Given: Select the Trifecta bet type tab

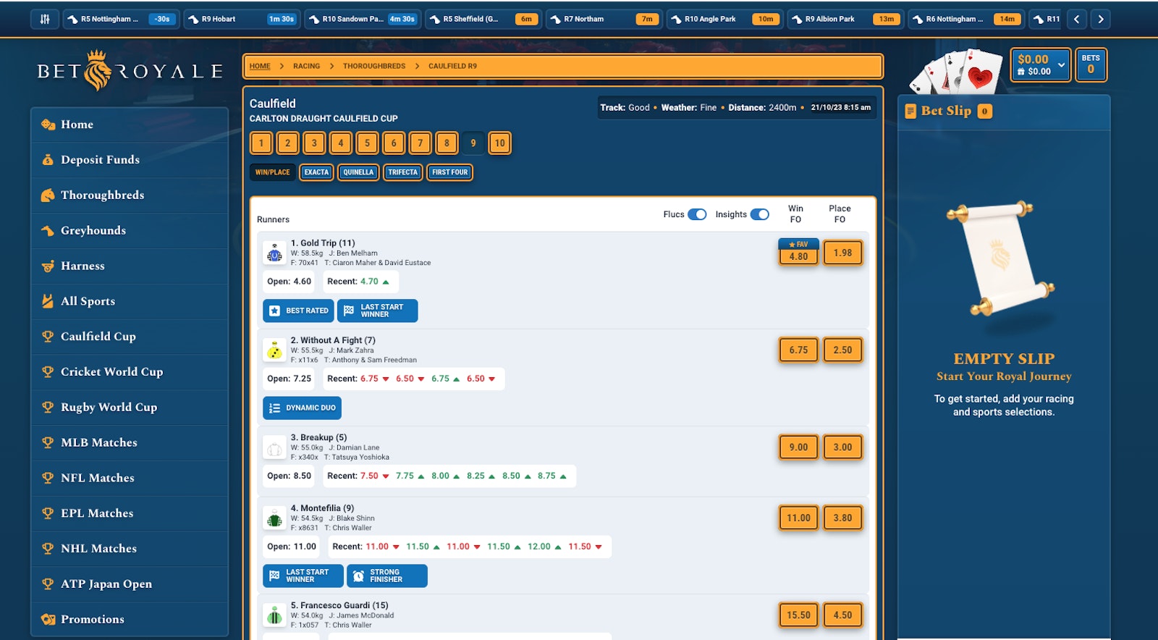Looking at the screenshot, I should (x=402, y=172).
